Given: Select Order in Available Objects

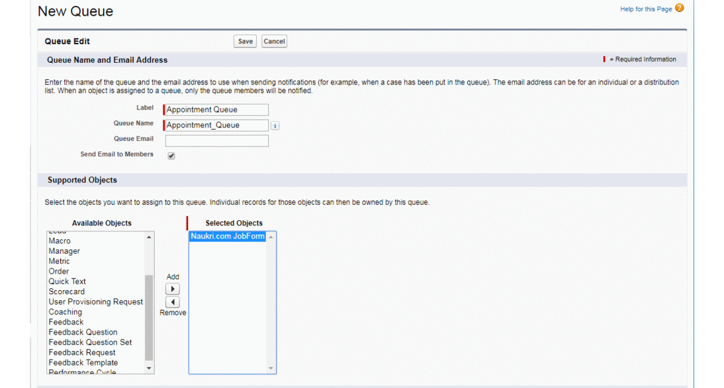Looking at the screenshot, I should pyautogui.click(x=58, y=271).
